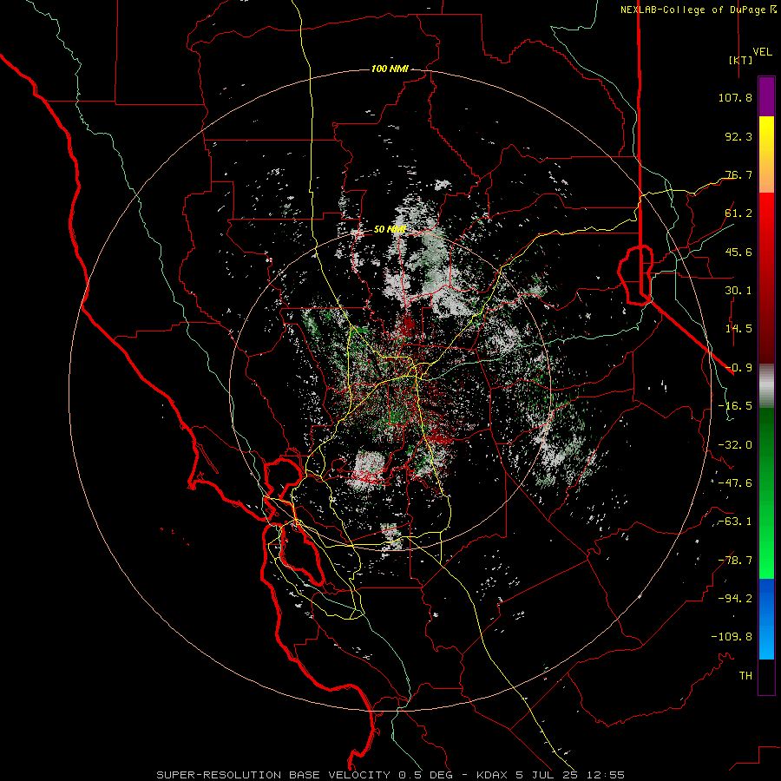Click the 30.1 legend value

click(x=738, y=291)
